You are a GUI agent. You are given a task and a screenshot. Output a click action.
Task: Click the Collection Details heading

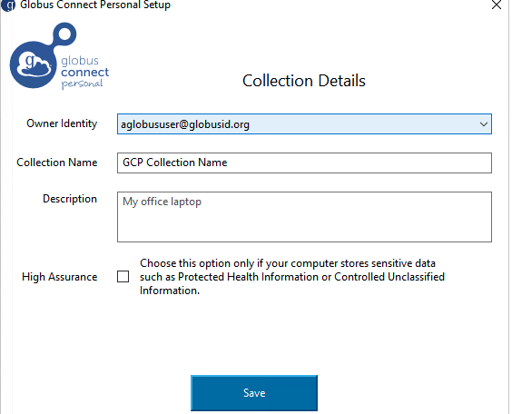304,81
